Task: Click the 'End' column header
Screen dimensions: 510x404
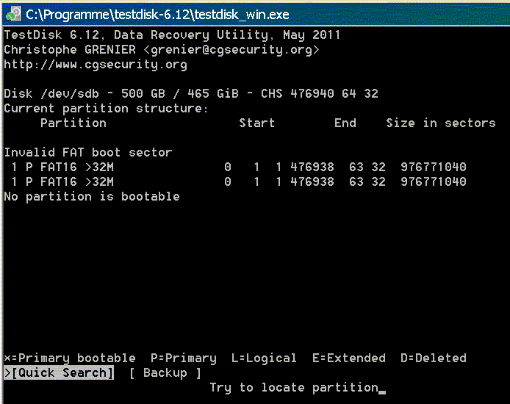Action: click(345, 123)
